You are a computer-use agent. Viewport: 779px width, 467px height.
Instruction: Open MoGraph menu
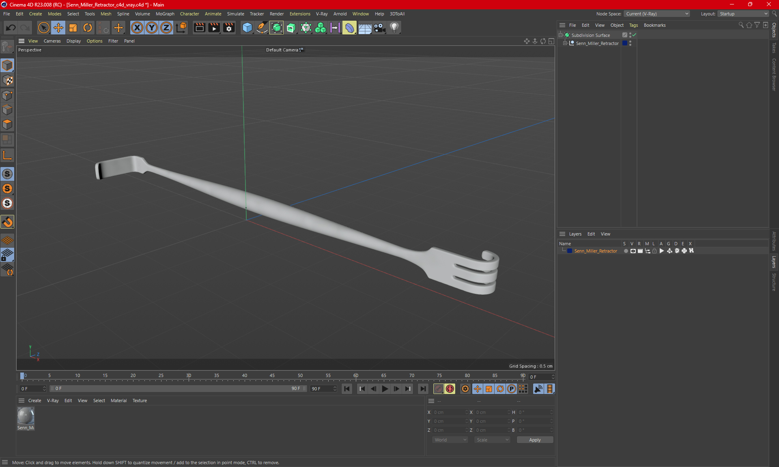pyautogui.click(x=165, y=14)
